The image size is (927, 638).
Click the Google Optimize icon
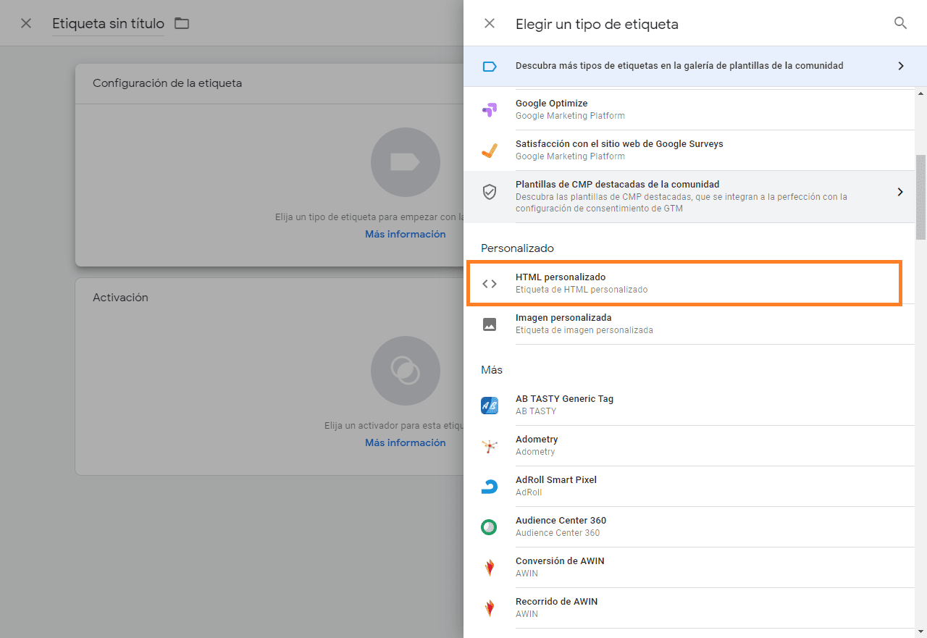pos(490,108)
